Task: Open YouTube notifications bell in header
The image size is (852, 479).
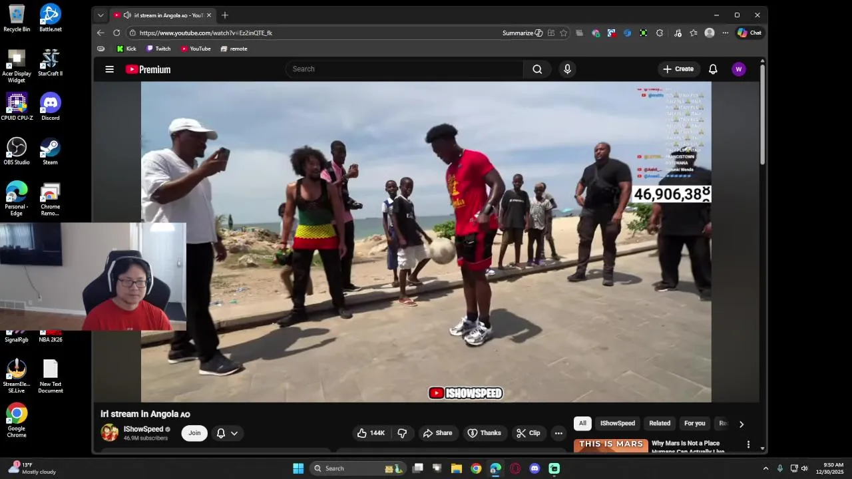Action: tap(713, 69)
